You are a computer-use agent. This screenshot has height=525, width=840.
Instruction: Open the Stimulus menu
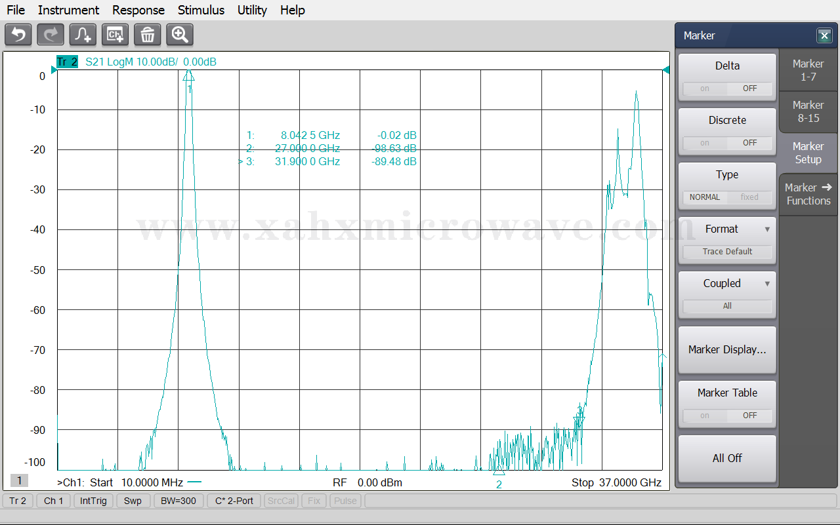point(201,10)
